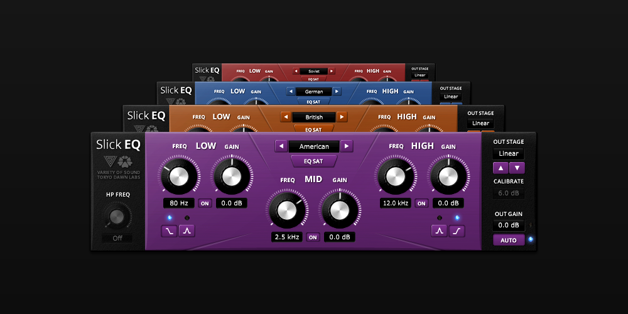Click previous model arrow beside German
The image size is (628, 314).
point(291,91)
